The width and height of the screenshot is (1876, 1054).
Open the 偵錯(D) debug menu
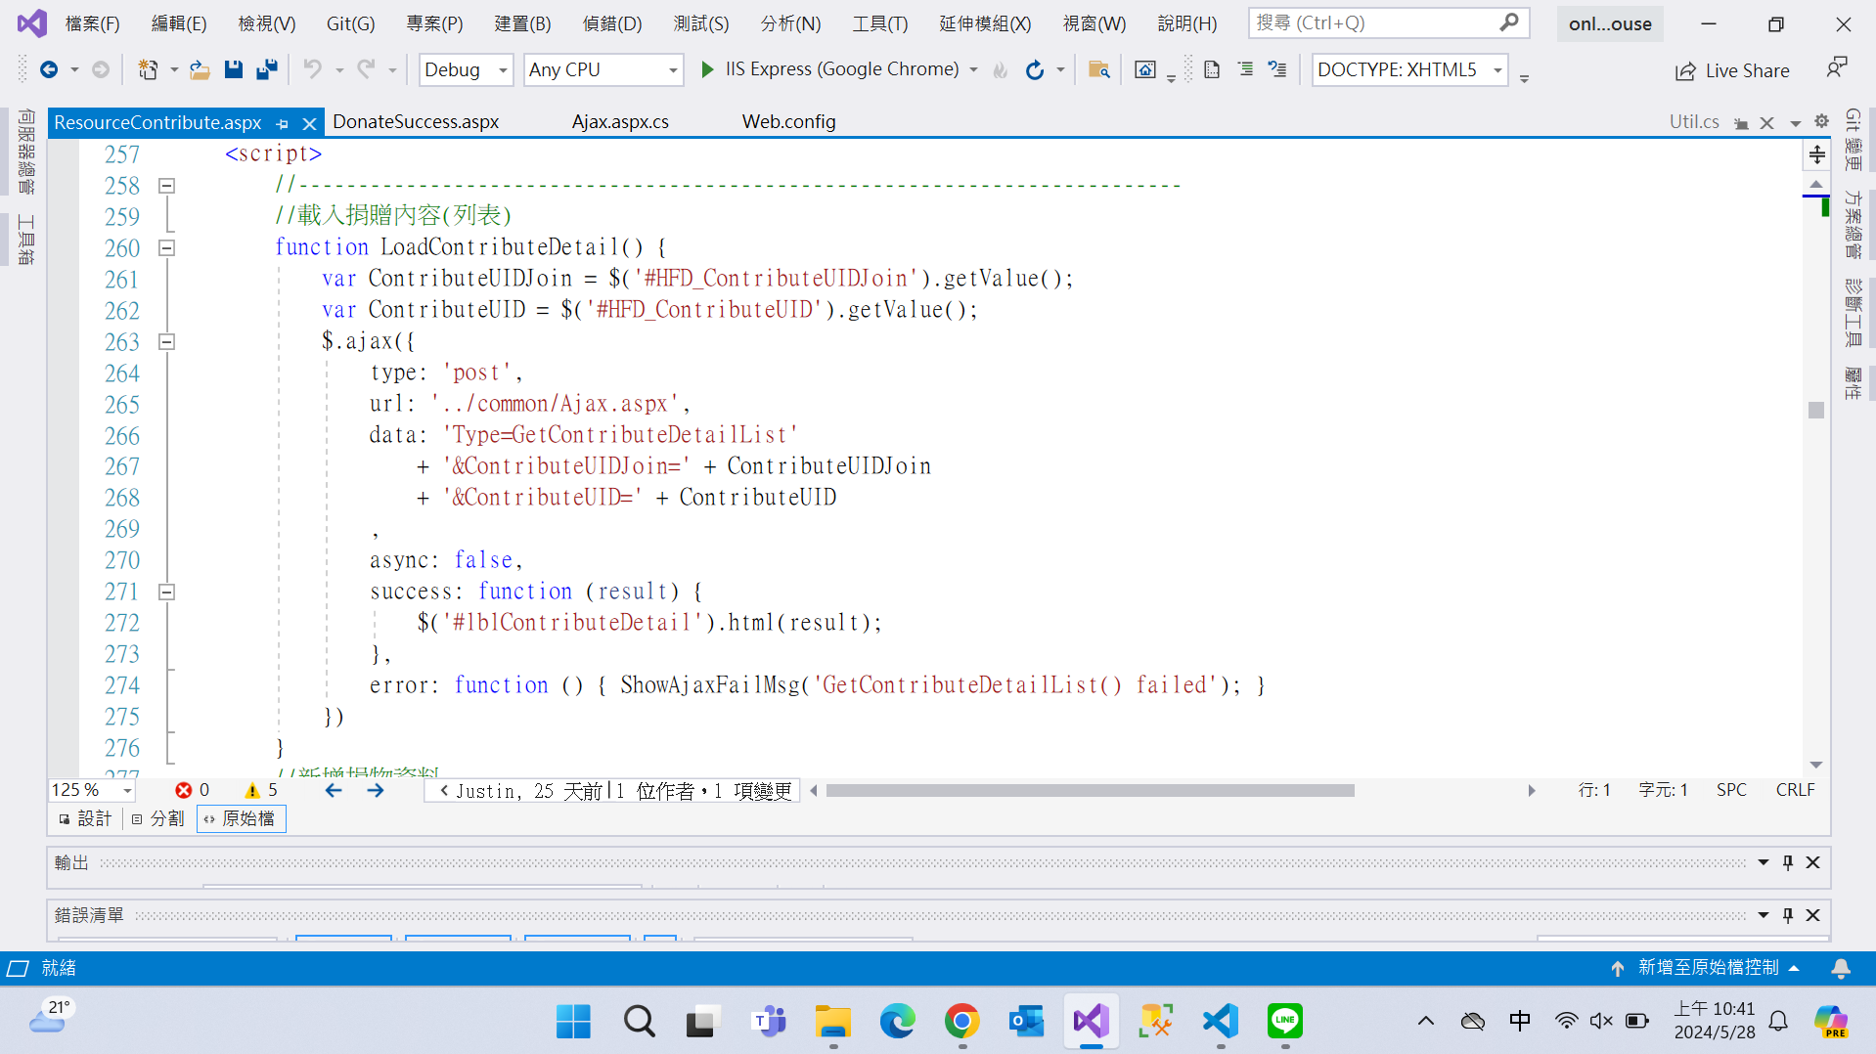(x=611, y=23)
